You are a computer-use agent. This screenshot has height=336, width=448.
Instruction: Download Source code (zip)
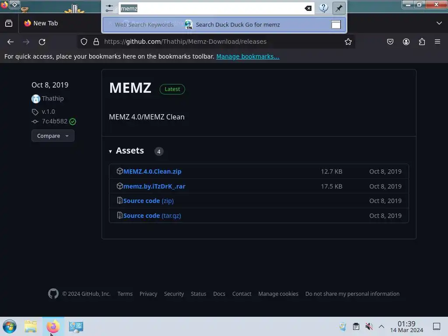pyautogui.click(x=148, y=201)
